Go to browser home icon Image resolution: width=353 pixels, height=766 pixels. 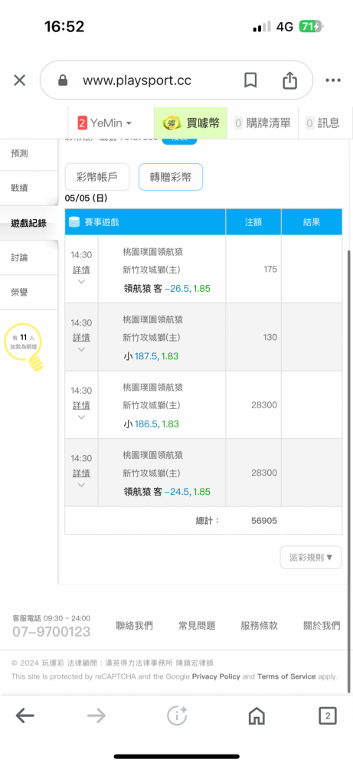click(257, 716)
